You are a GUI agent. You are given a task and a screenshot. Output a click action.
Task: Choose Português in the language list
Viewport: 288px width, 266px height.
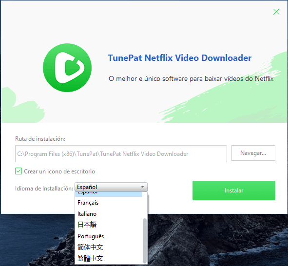click(109, 236)
